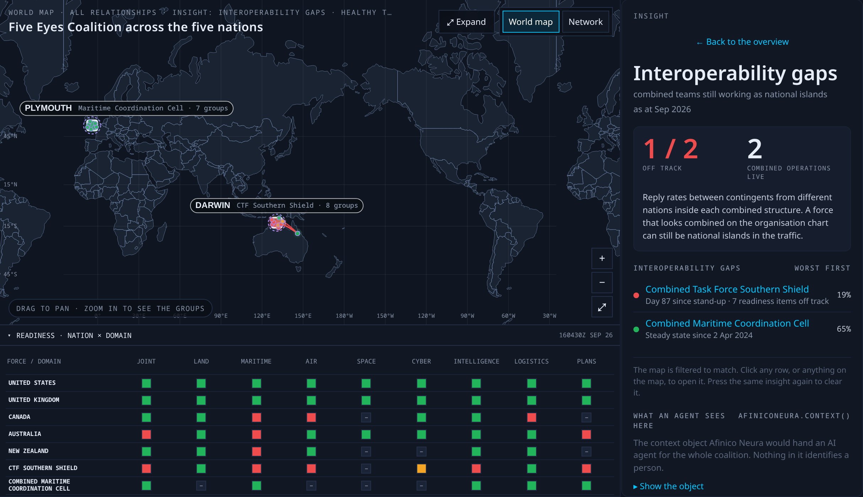This screenshot has width=863, height=497.
Task: Click Canada's red LOGISTICS readiness square
Action: [x=531, y=417]
